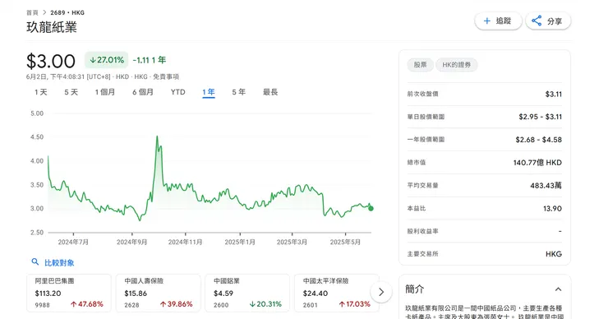
Task: Switch chart to 5 年 range
Action: tap(239, 92)
